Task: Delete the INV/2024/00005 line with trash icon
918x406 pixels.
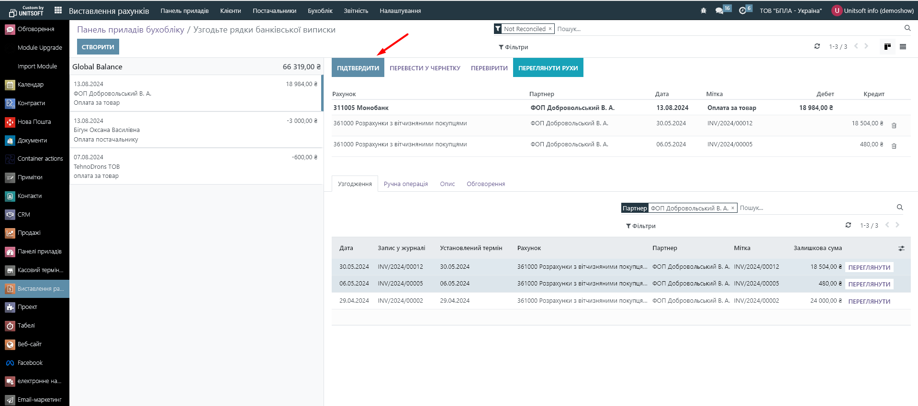Action: pos(894,146)
